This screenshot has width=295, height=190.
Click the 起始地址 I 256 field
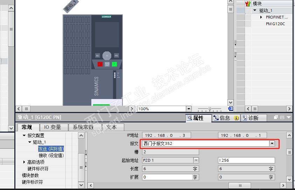tap(246, 160)
